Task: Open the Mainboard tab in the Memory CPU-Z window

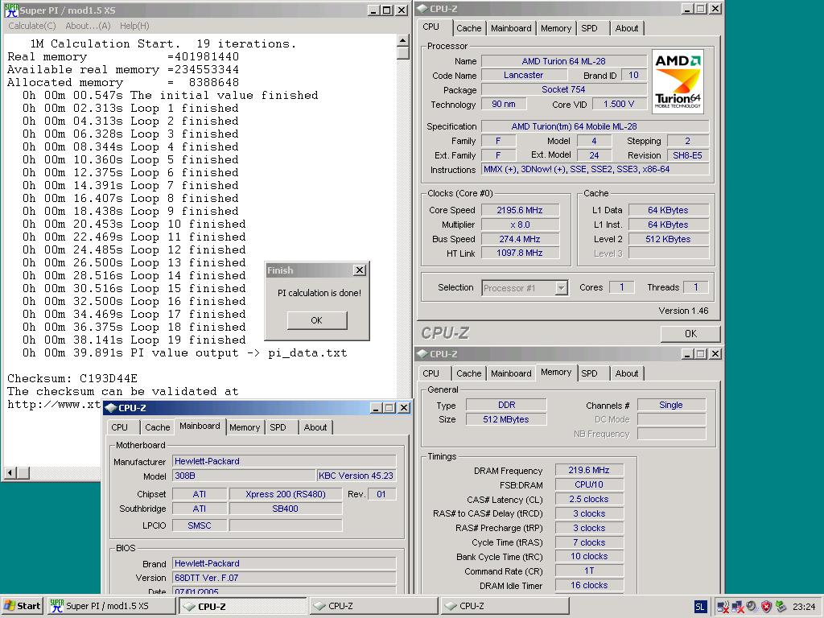Action: [x=511, y=373]
